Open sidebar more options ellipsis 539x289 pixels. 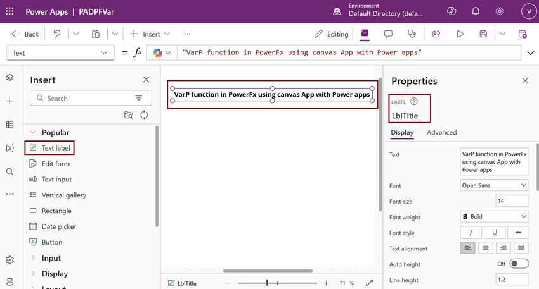point(10,194)
